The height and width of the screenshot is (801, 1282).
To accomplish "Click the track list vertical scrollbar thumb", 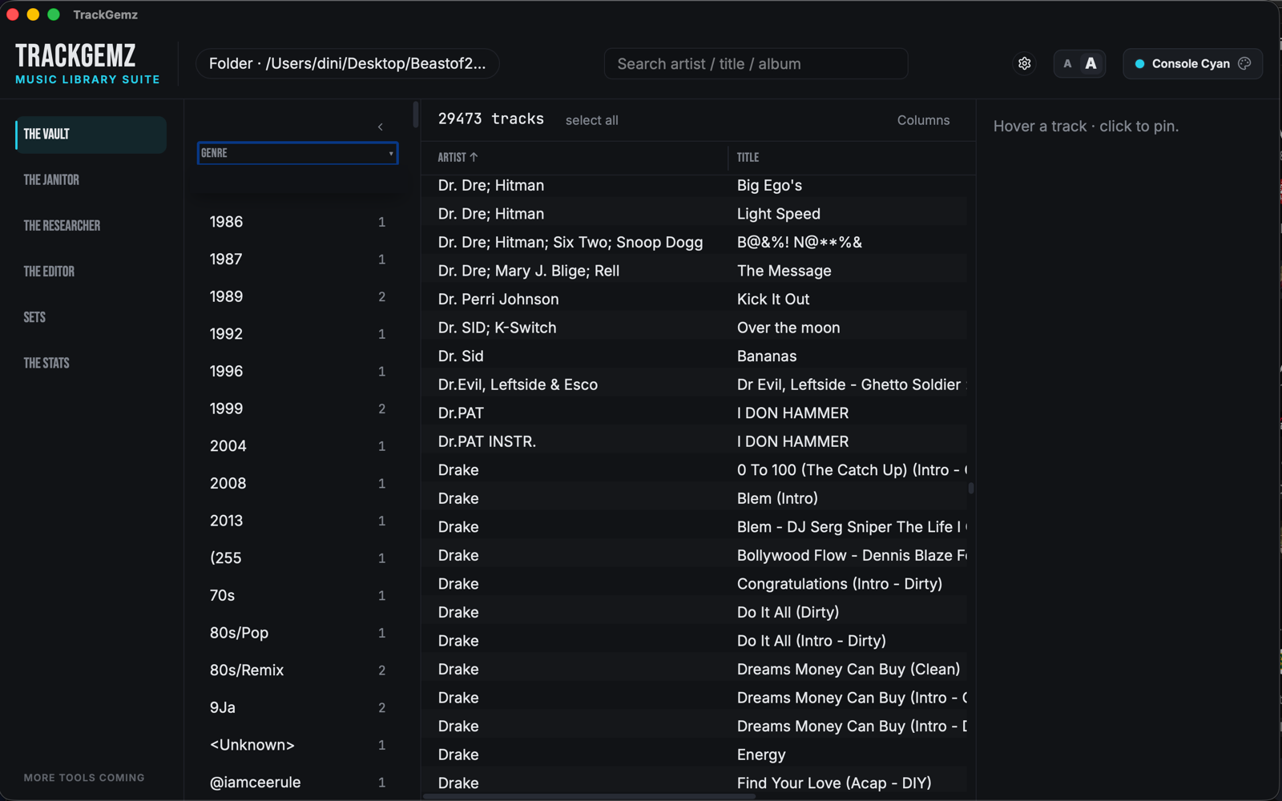I will coord(971,488).
